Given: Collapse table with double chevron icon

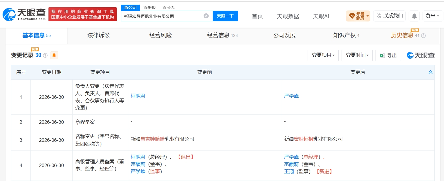Looking at the screenshot, I should point(430,72).
